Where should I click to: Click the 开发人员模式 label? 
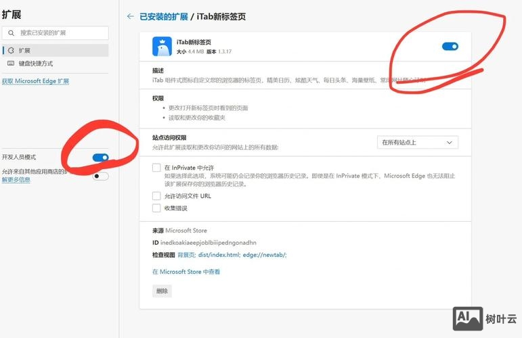click(19, 157)
